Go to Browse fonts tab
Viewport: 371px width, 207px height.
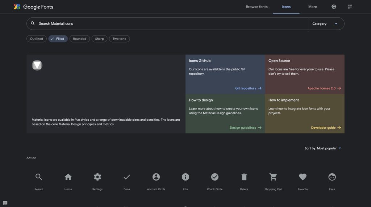point(257,7)
